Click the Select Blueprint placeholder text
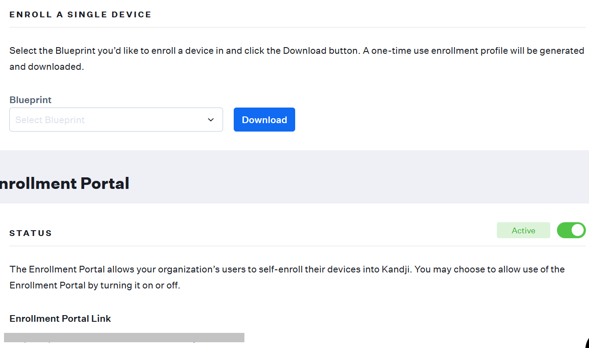Image resolution: width=589 pixels, height=348 pixels. click(x=50, y=120)
